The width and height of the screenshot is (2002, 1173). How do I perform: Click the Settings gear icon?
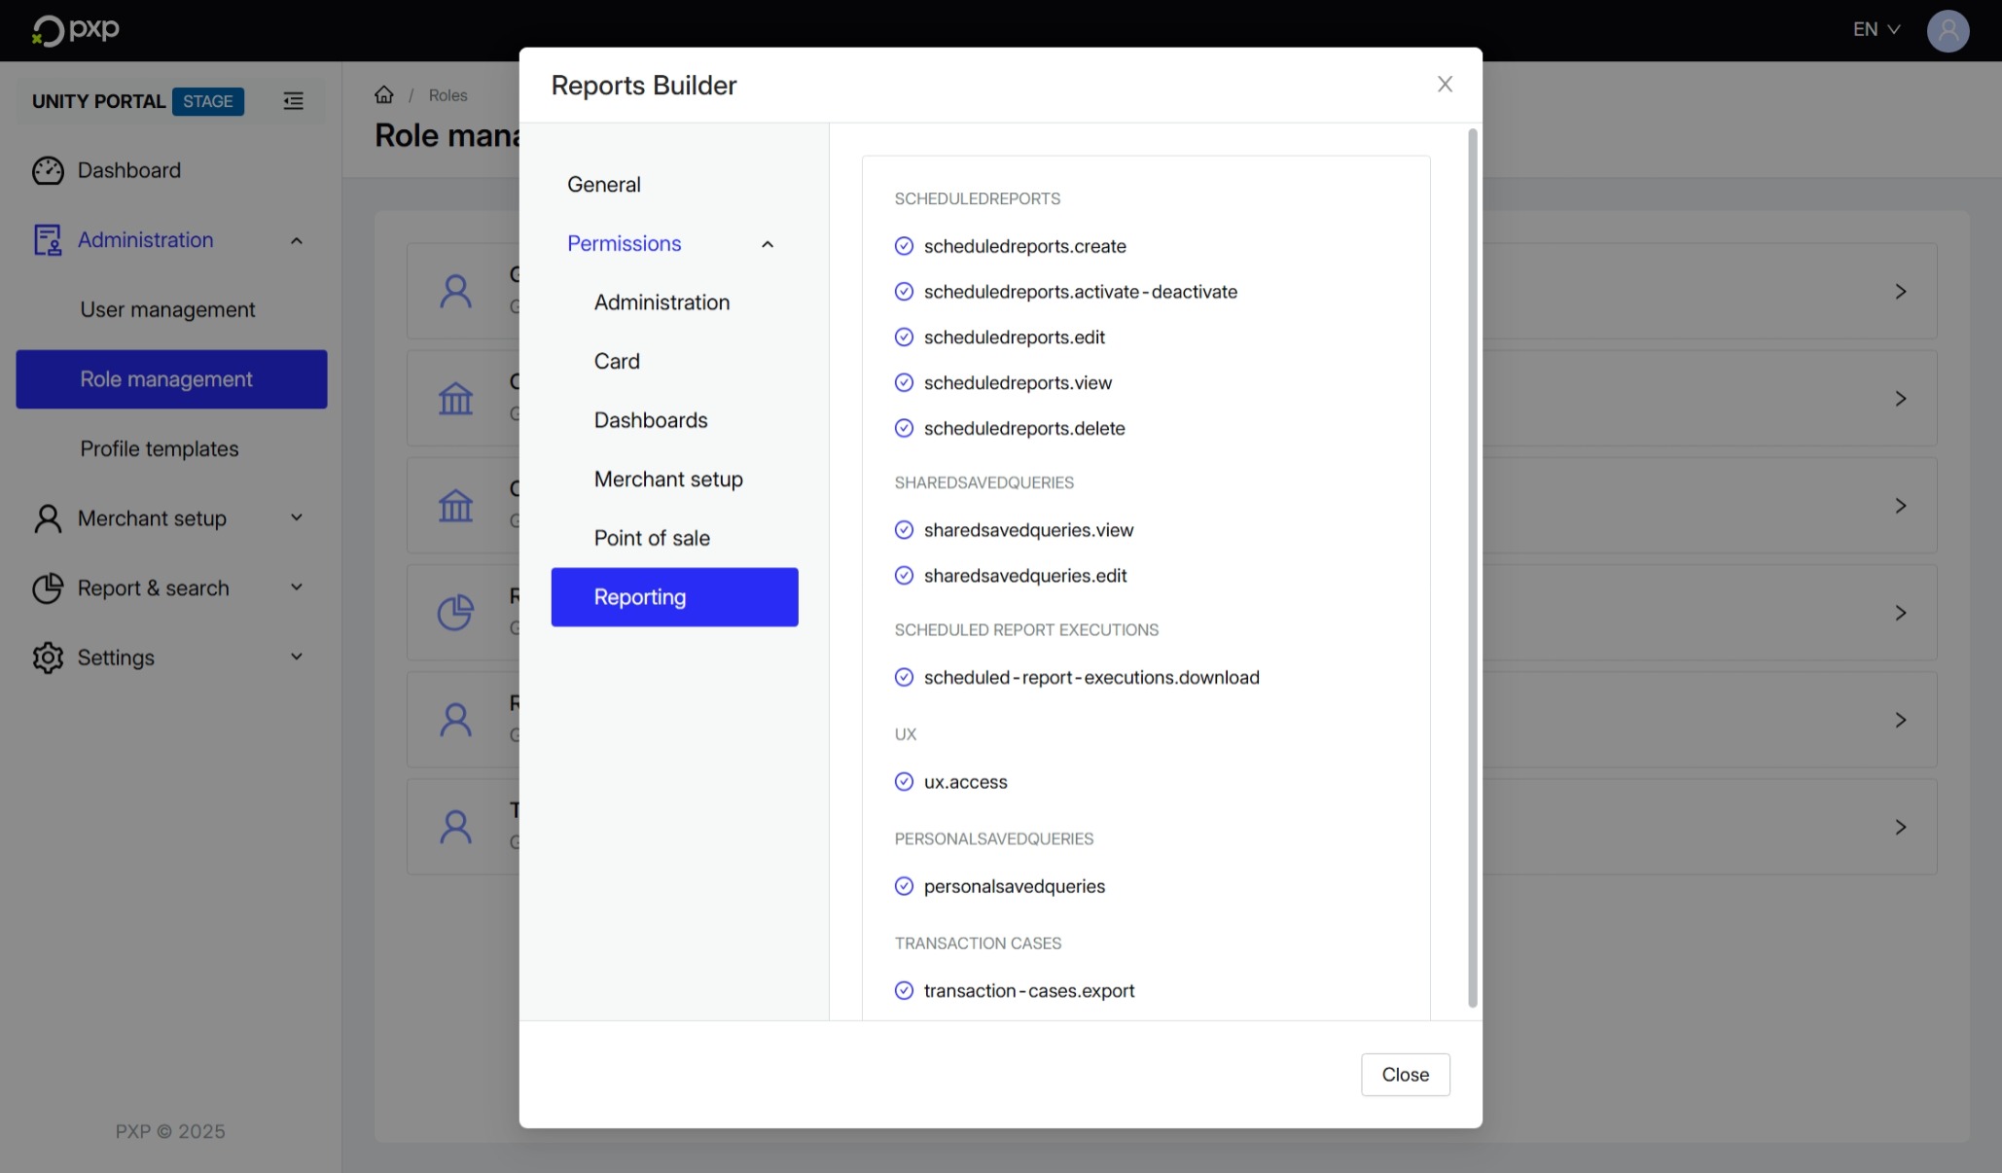[48, 658]
